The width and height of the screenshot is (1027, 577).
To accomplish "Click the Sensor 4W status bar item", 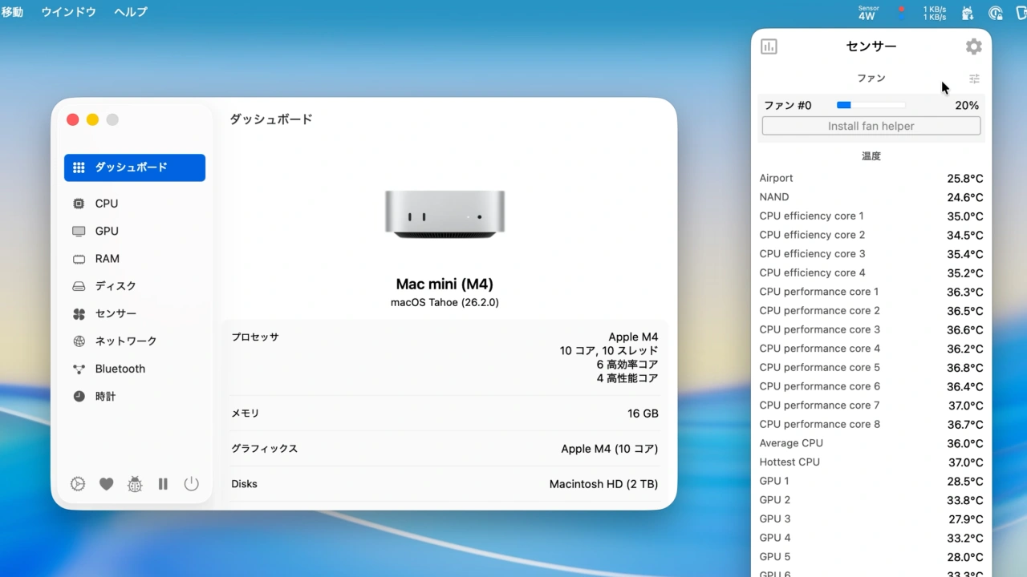I will (x=867, y=12).
